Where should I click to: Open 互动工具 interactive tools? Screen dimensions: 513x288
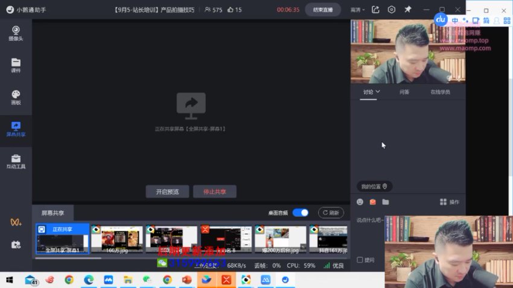click(x=16, y=161)
